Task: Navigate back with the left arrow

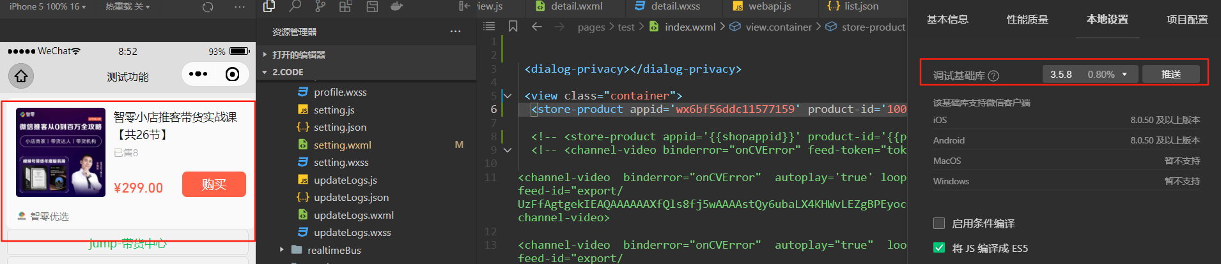Action: (537, 26)
